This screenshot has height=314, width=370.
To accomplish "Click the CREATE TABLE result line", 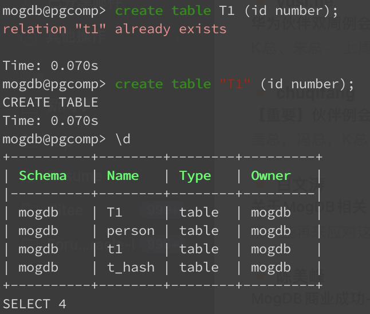I will click(50, 103).
